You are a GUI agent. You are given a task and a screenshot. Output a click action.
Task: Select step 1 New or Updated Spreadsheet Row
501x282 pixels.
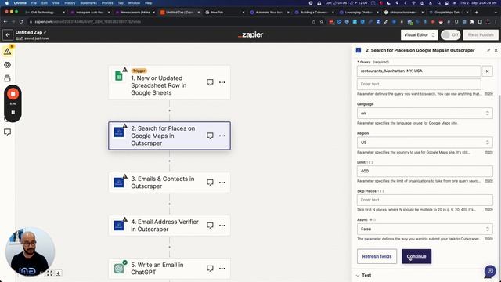[169, 82]
